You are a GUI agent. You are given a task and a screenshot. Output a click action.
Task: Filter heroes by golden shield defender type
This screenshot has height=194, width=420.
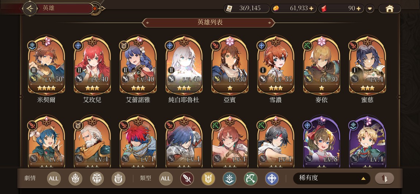pyautogui.click(x=208, y=178)
